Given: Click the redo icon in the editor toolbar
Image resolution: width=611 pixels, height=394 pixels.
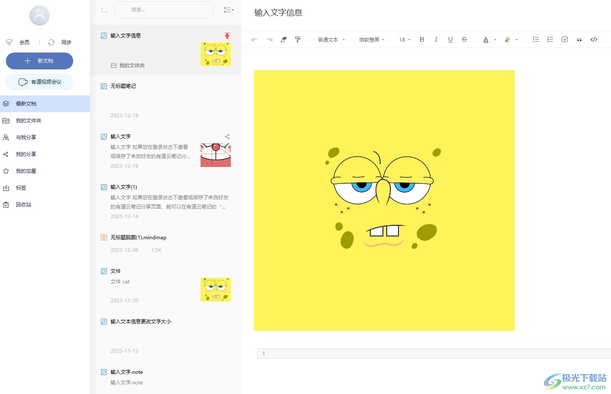Looking at the screenshot, I should point(269,40).
